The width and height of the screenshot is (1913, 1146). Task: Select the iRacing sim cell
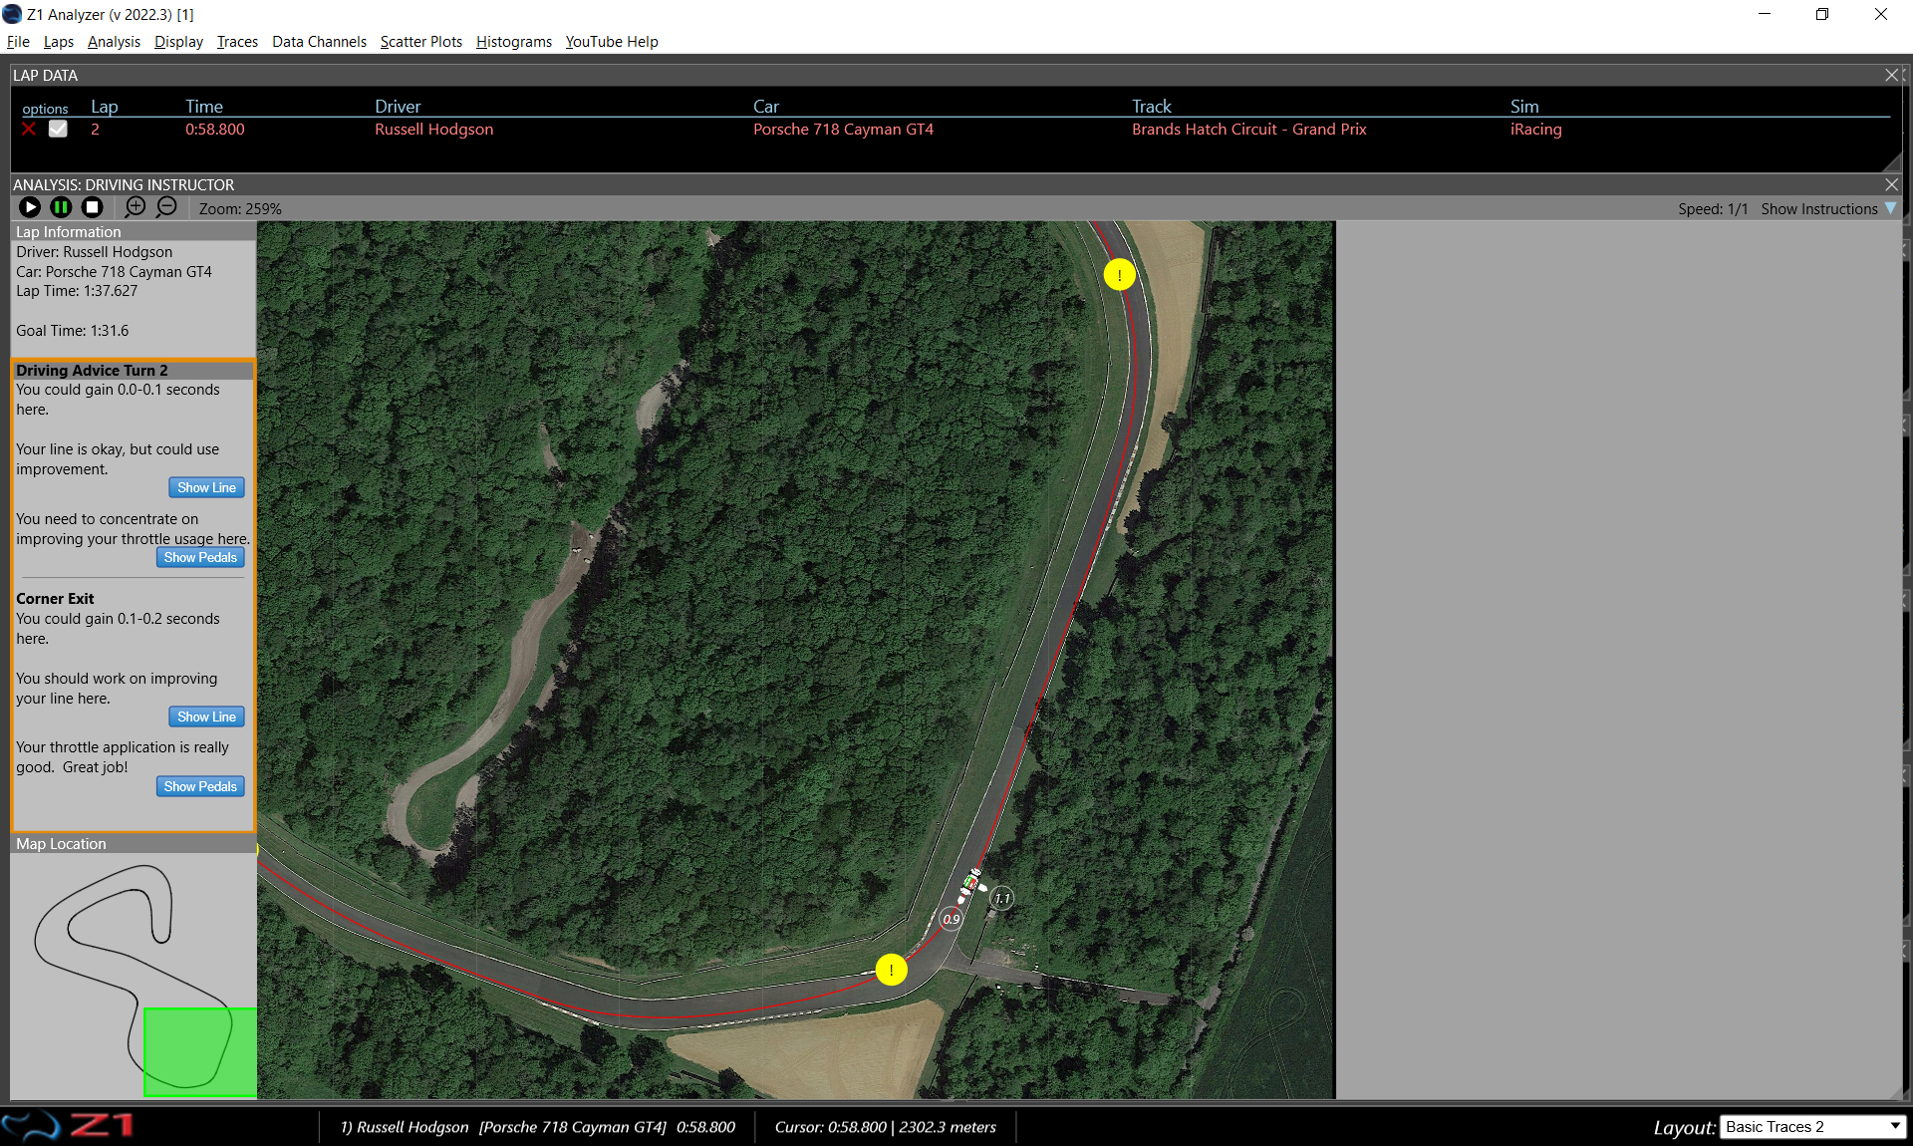point(1536,130)
